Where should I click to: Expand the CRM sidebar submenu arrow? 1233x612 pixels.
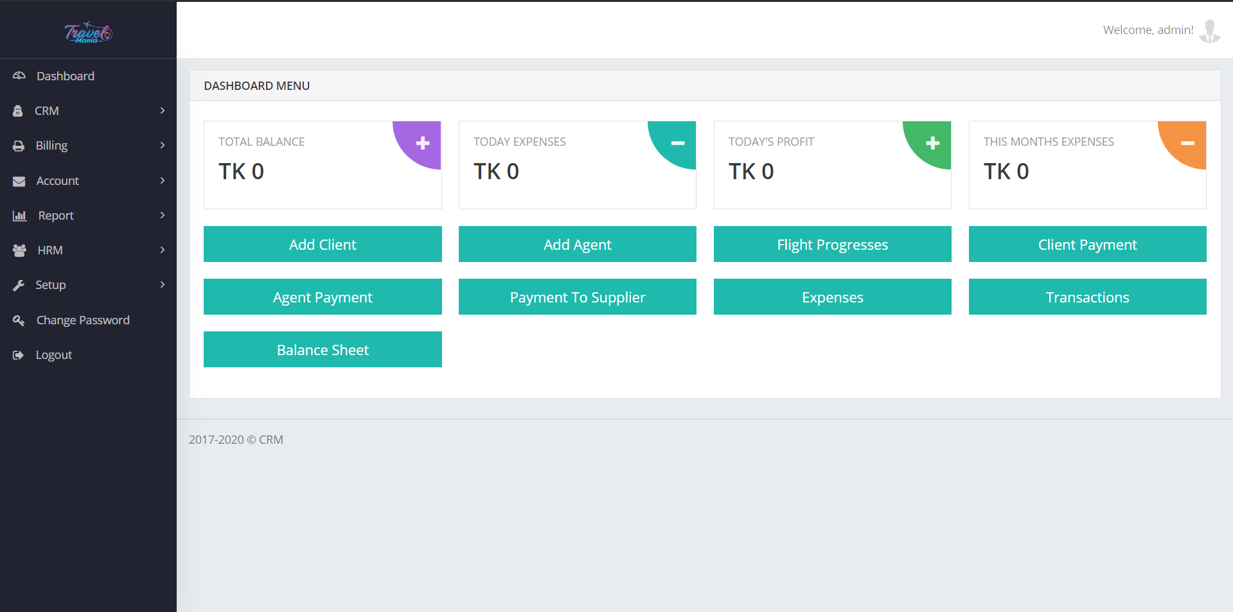click(x=163, y=110)
